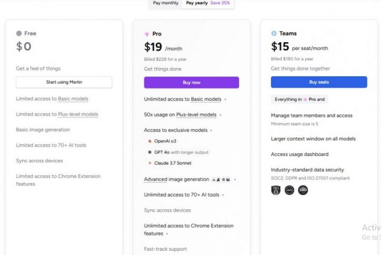Open the Save 35% yearly offer
This screenshot has height=255, width=381.
click(221, 3)
